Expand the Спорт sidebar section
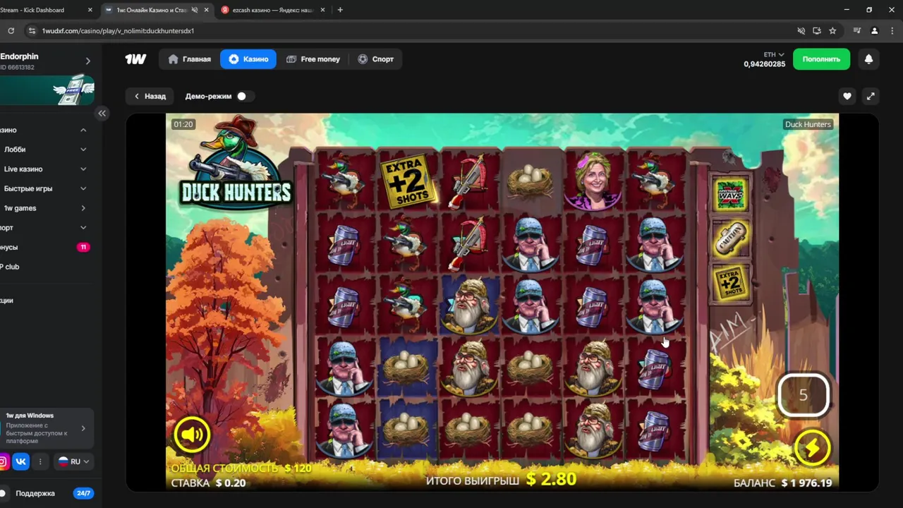903x508 pixels. 83,228
